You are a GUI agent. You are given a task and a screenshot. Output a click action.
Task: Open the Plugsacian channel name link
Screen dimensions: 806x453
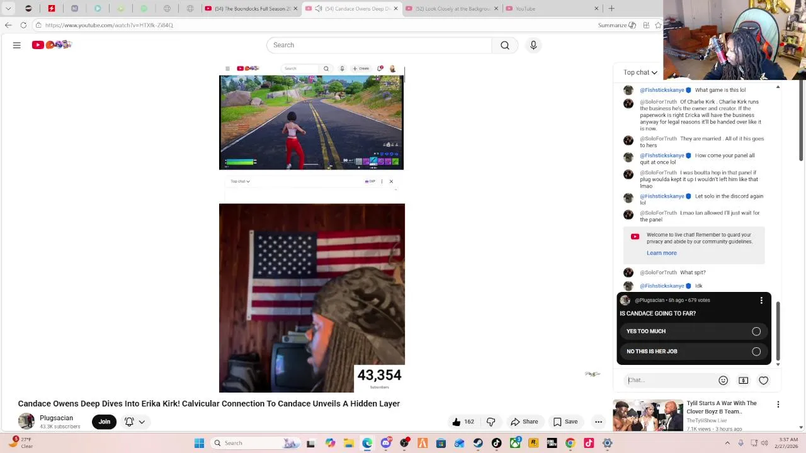point(57,418)
